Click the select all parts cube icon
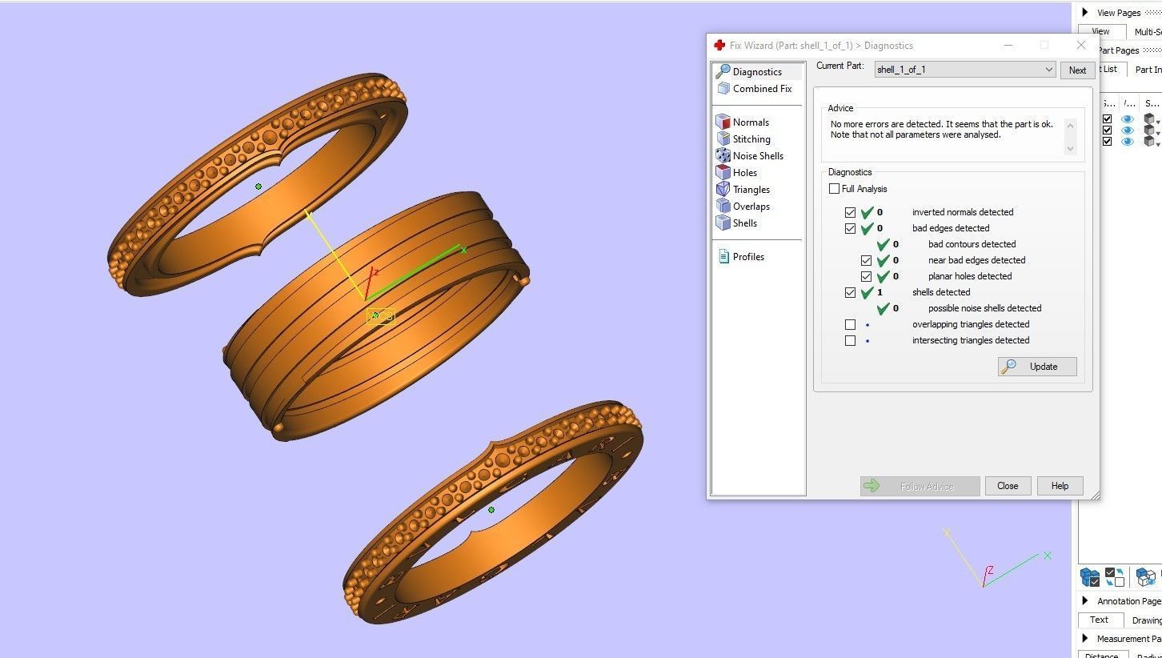1162x658 pixels. tap(1090, 576)
